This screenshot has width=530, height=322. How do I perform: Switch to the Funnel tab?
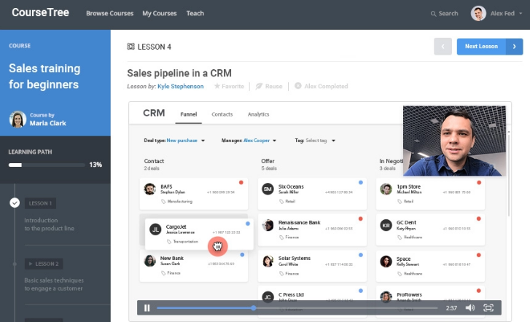tap(188, 114)
